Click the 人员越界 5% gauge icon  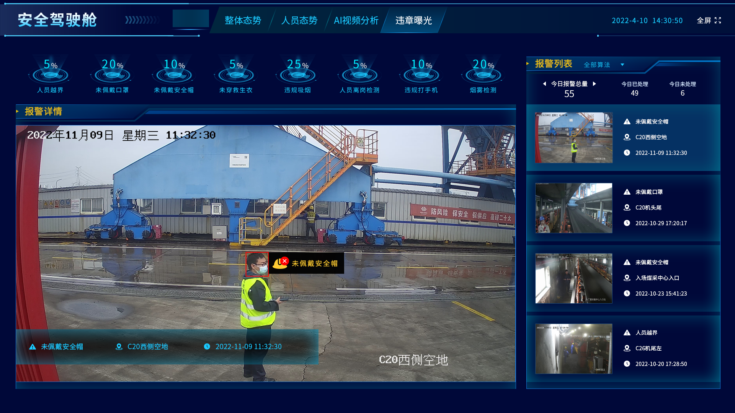50,74
